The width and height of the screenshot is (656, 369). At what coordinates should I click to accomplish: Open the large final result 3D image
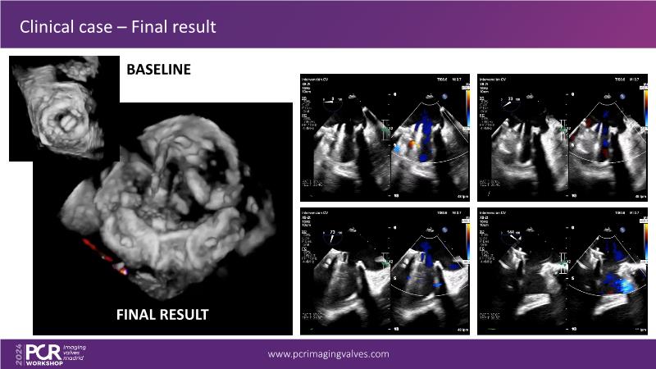tap(164, 221)
